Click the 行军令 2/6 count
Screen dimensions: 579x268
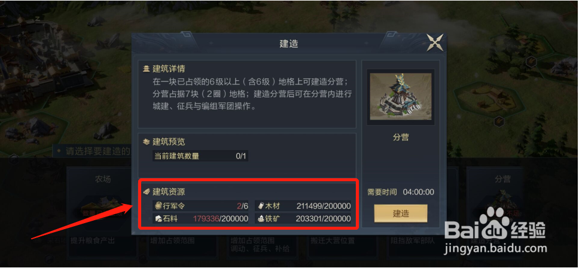[242, 206]
